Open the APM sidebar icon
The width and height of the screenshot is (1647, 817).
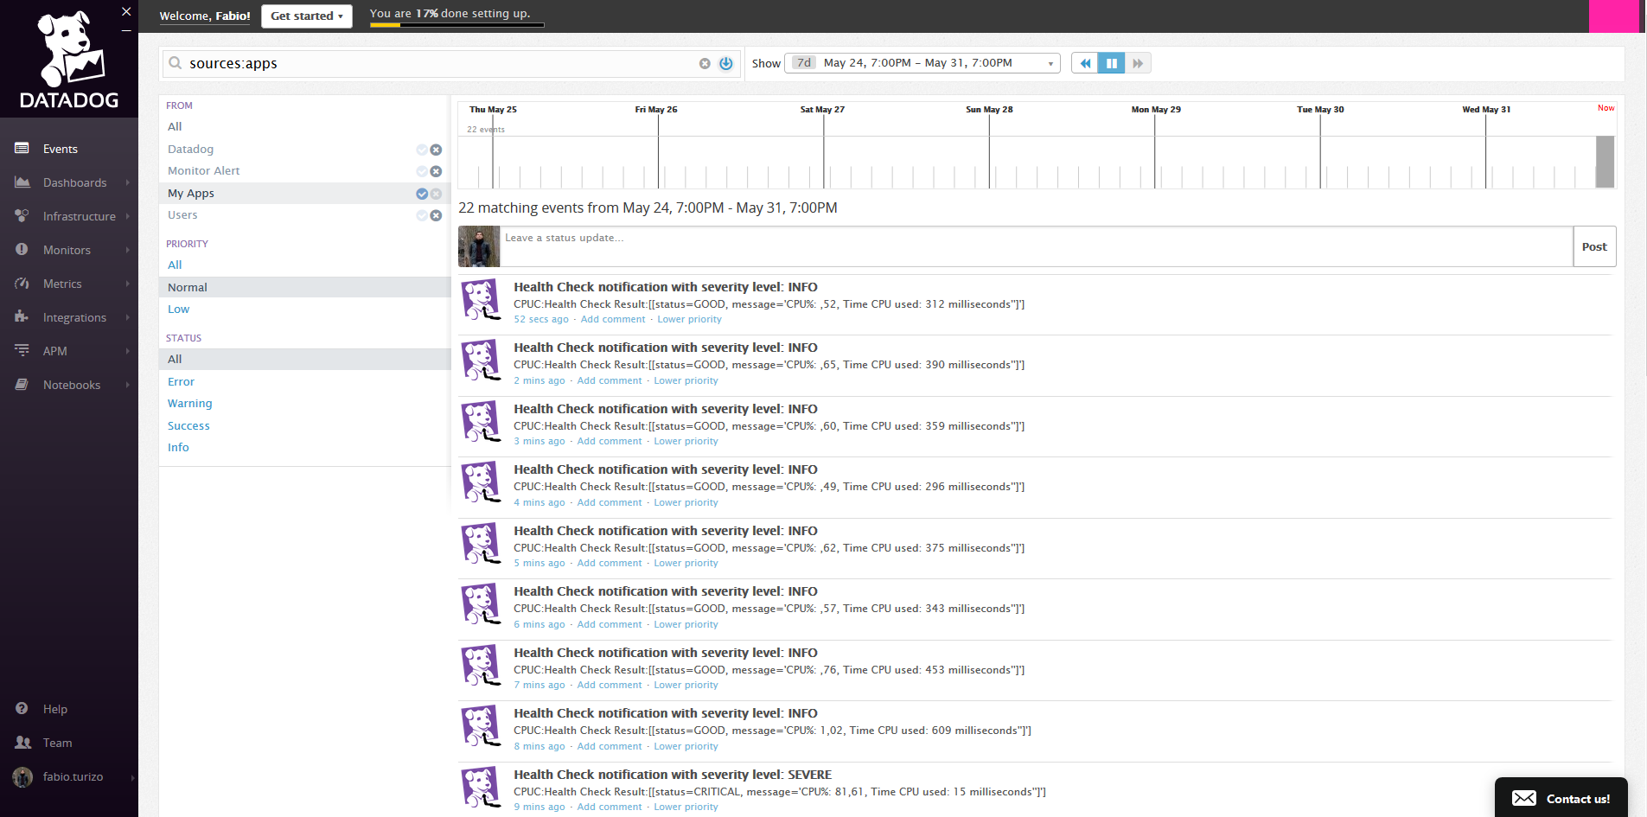tap(22, 351)
